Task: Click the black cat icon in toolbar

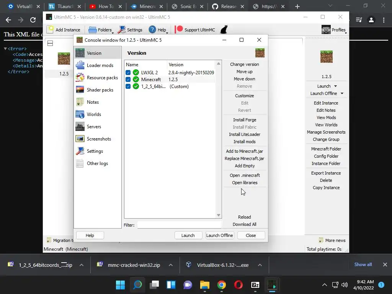Action: pyautogui.click(x=224, y=29)
